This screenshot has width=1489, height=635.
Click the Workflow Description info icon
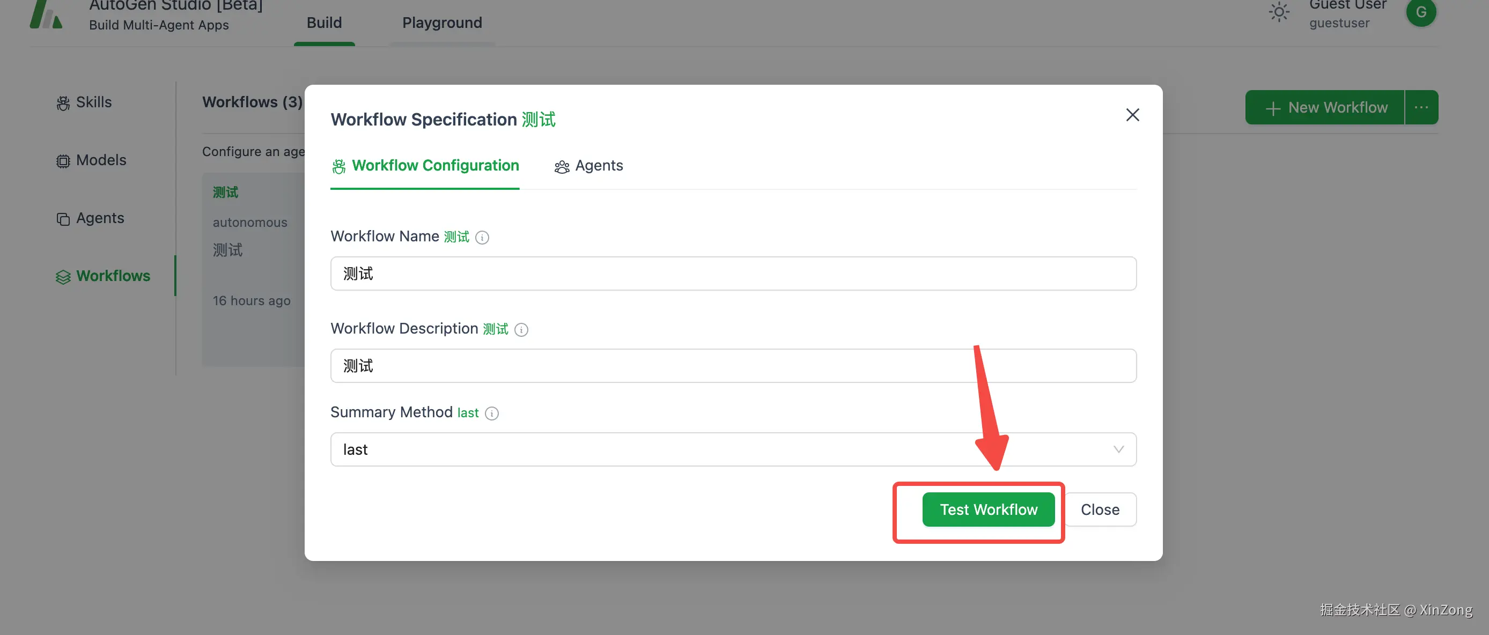521,330
